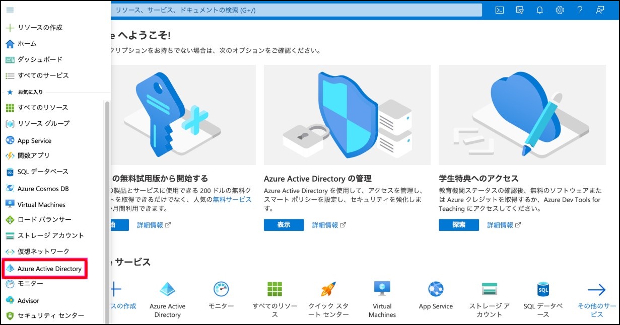Viewport: 620px width, 325px height.
Task: Click the sidebar vertical scrollbar
Action: (107, 211)
